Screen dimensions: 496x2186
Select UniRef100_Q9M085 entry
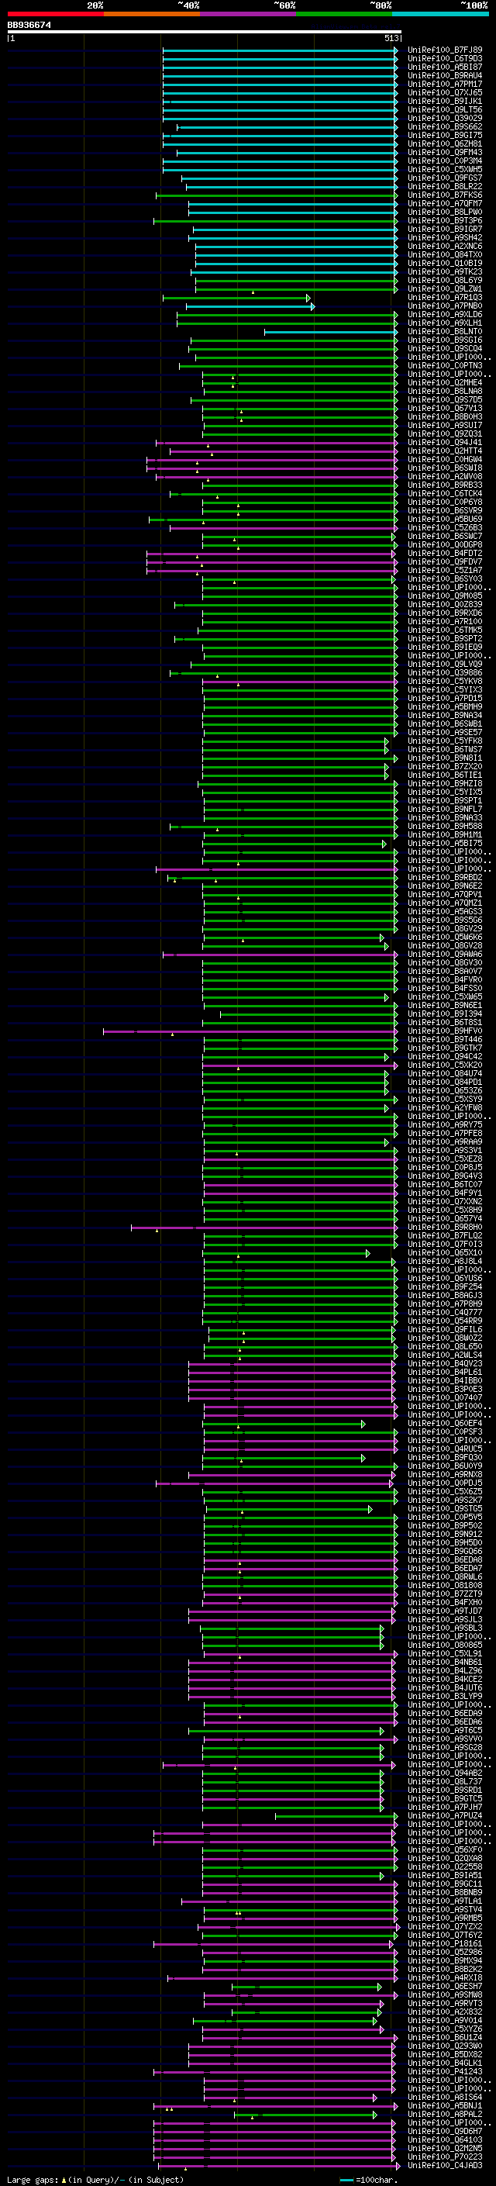click(445, 596)
